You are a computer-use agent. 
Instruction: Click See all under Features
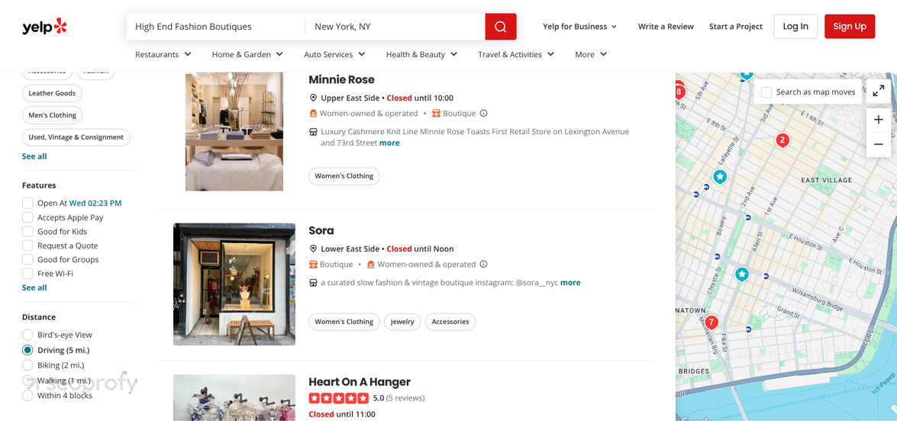pyautogui.click(x=34, y=288)
